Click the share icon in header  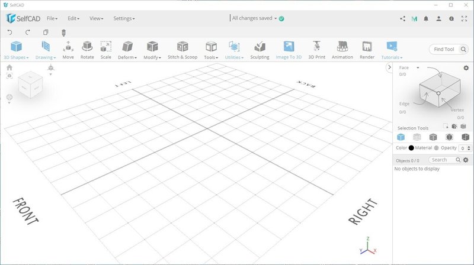(x=402, y=19)
